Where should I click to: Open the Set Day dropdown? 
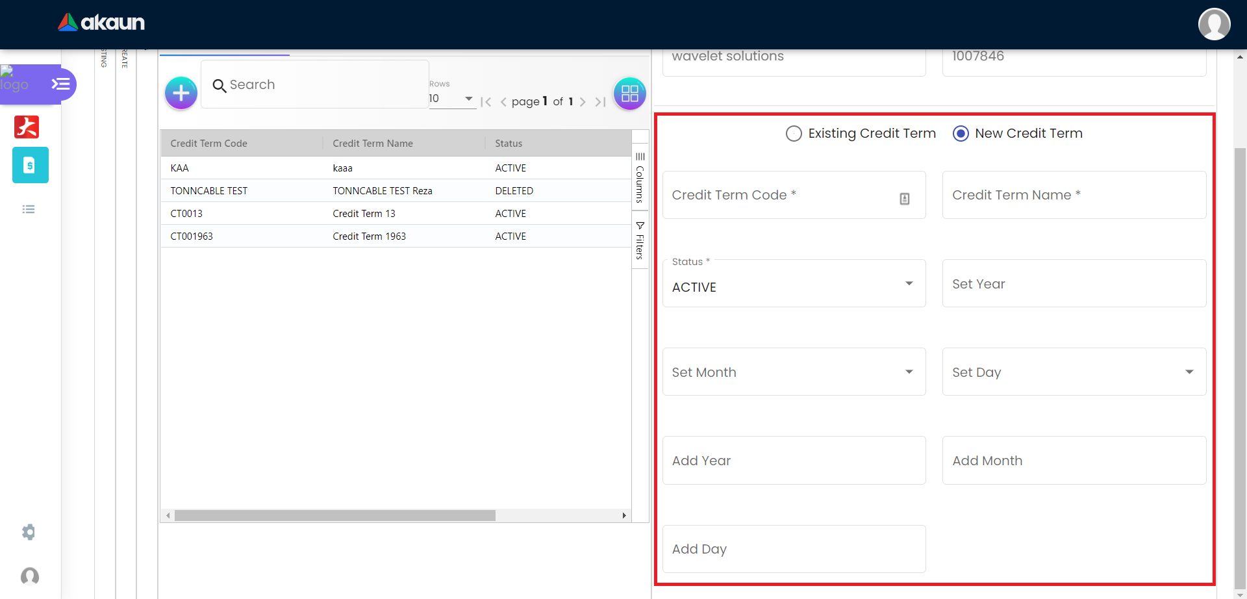point(1074,372)
